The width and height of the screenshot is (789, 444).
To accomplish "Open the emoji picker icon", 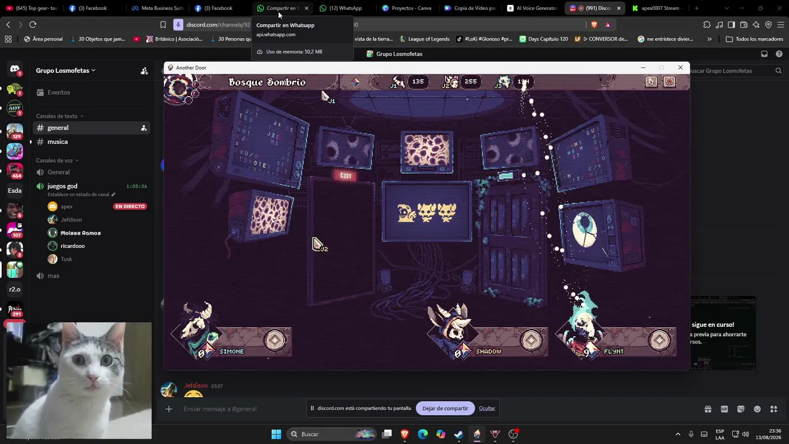I will point(758,409).
